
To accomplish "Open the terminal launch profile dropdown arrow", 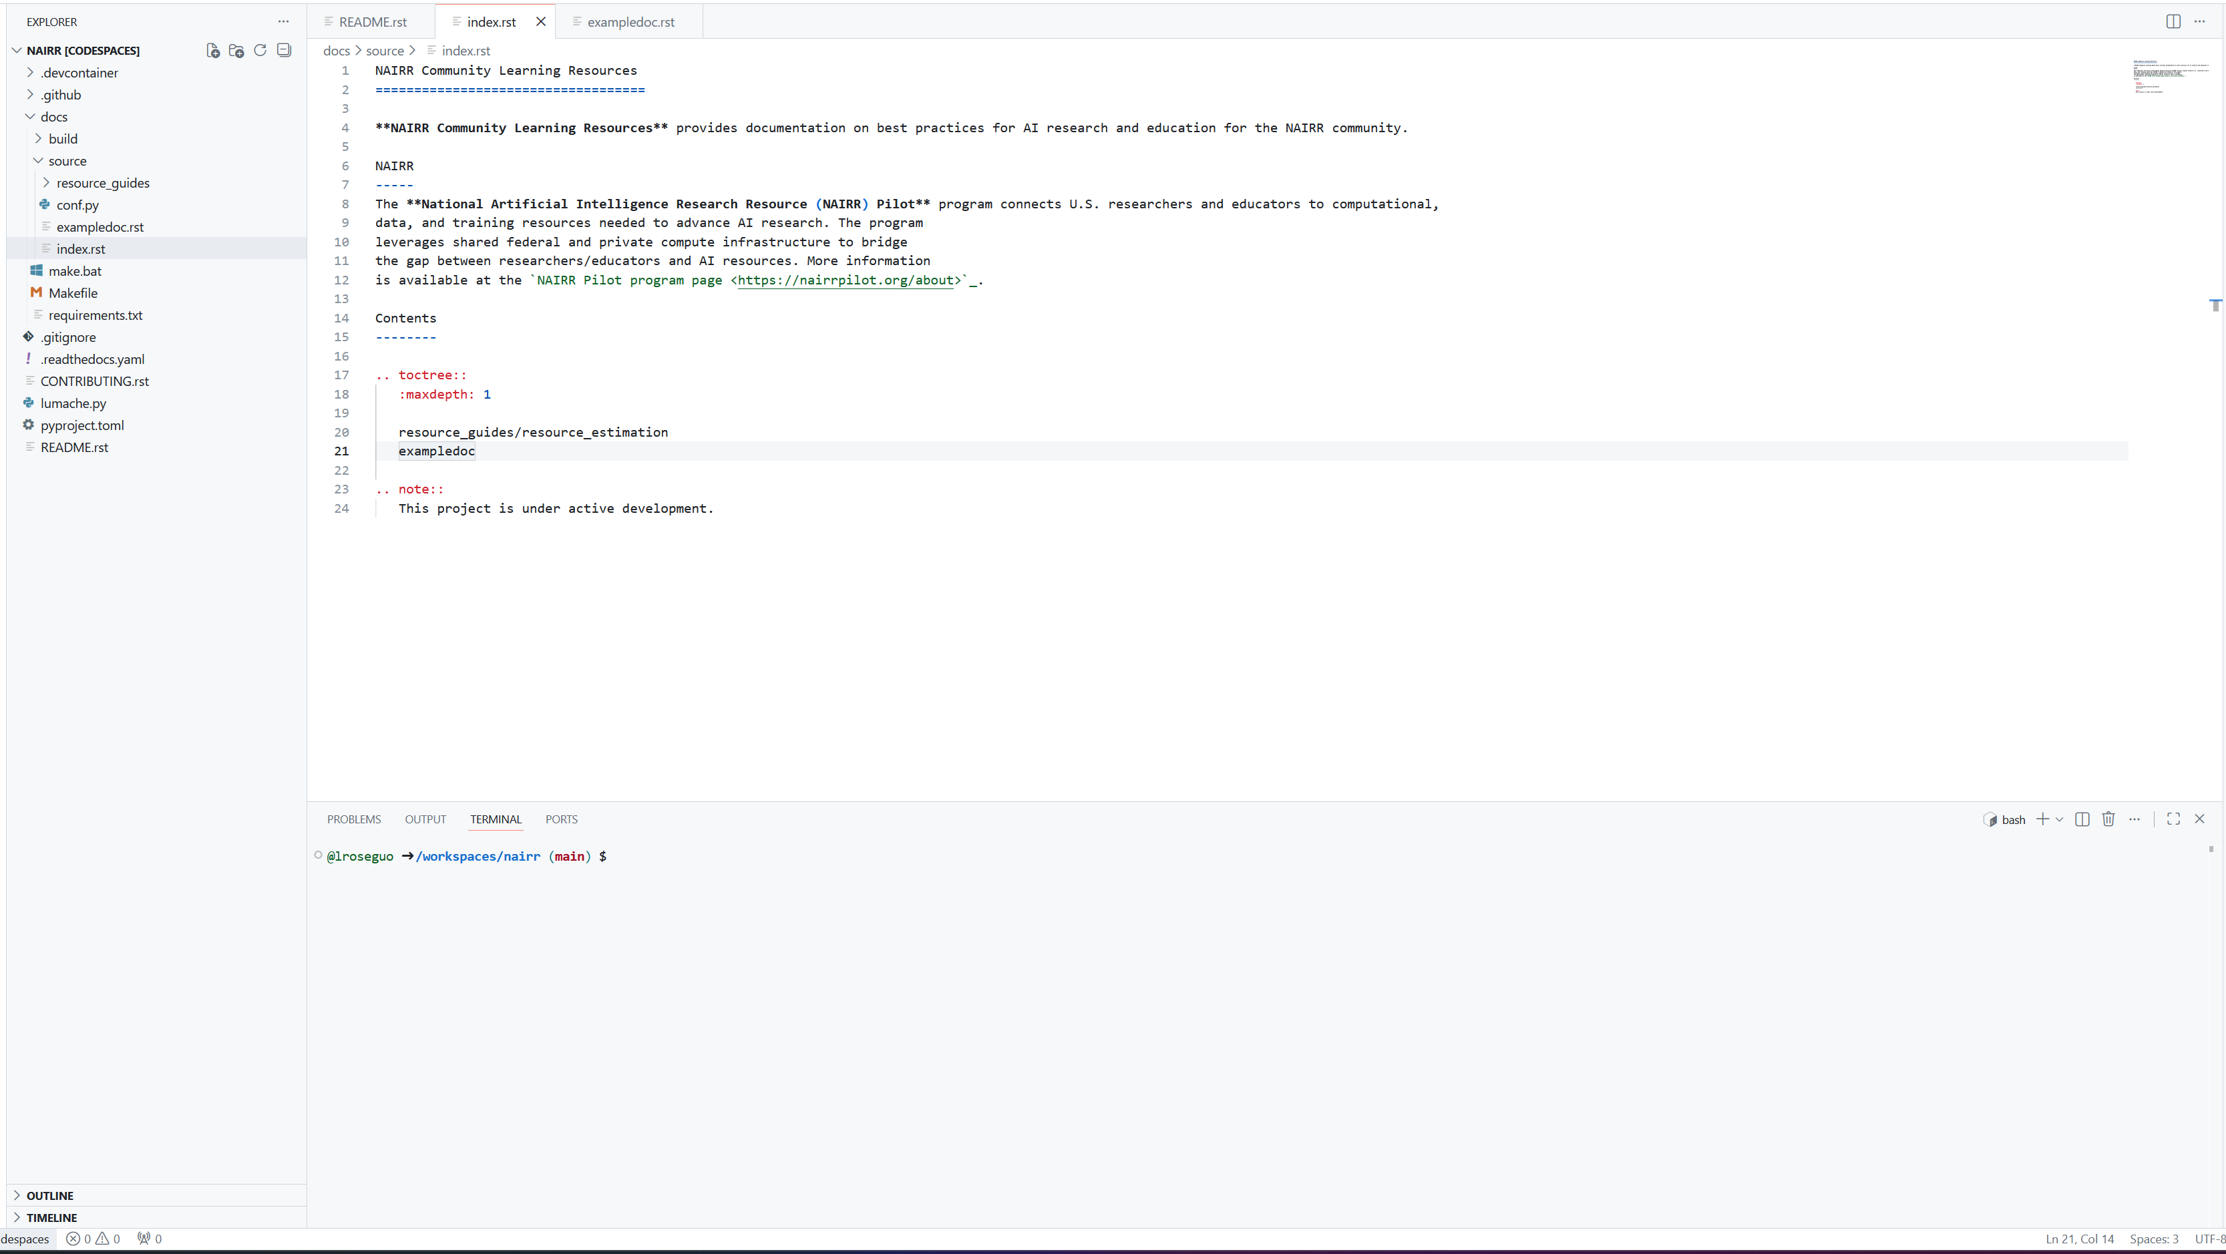I will pos(2059,819).
